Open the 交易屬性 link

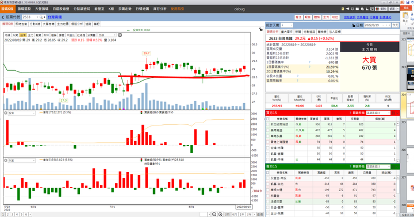(x=362, y=17)
